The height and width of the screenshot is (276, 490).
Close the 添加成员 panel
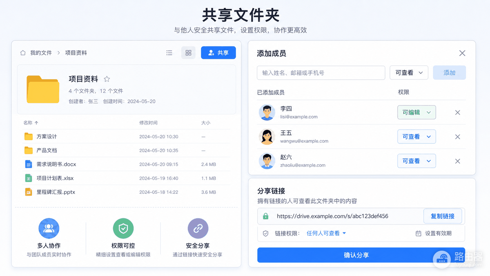pos(462,53)
